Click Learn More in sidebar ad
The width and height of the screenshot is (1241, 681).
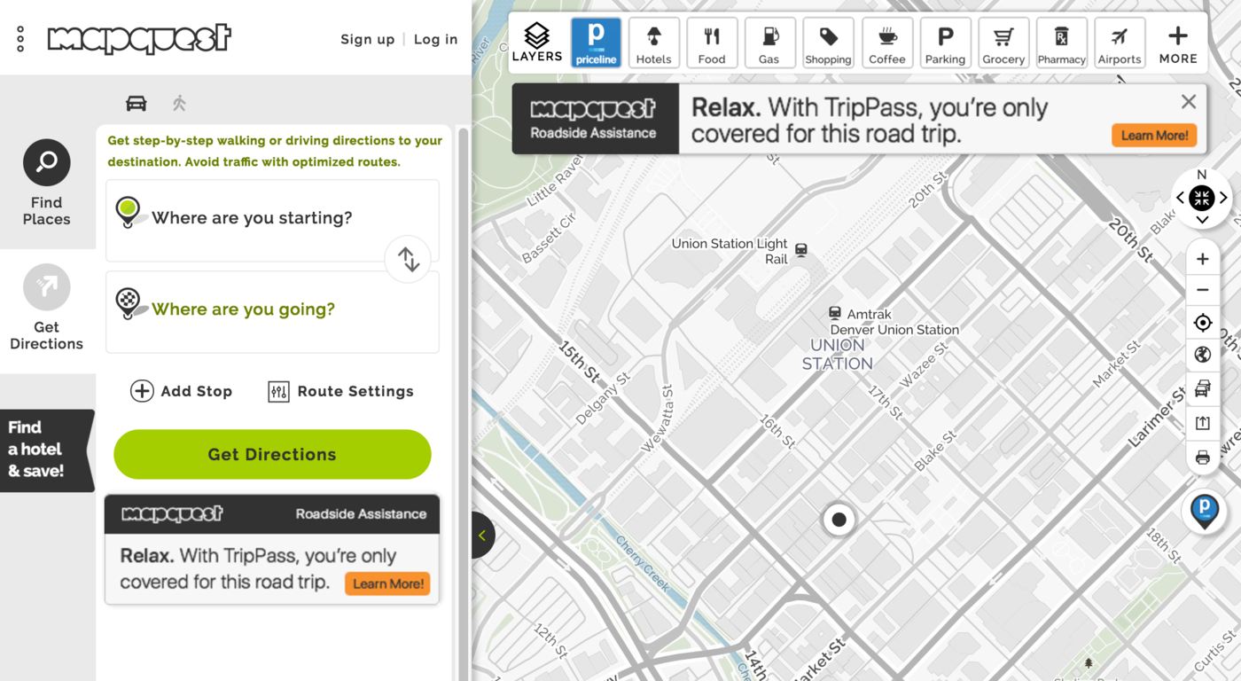tap(387, 583)
